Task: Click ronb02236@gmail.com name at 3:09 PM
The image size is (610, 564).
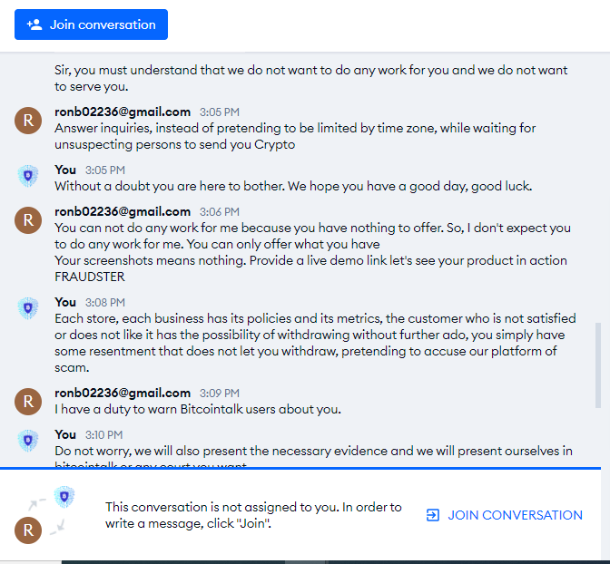Action: [123, 393]
